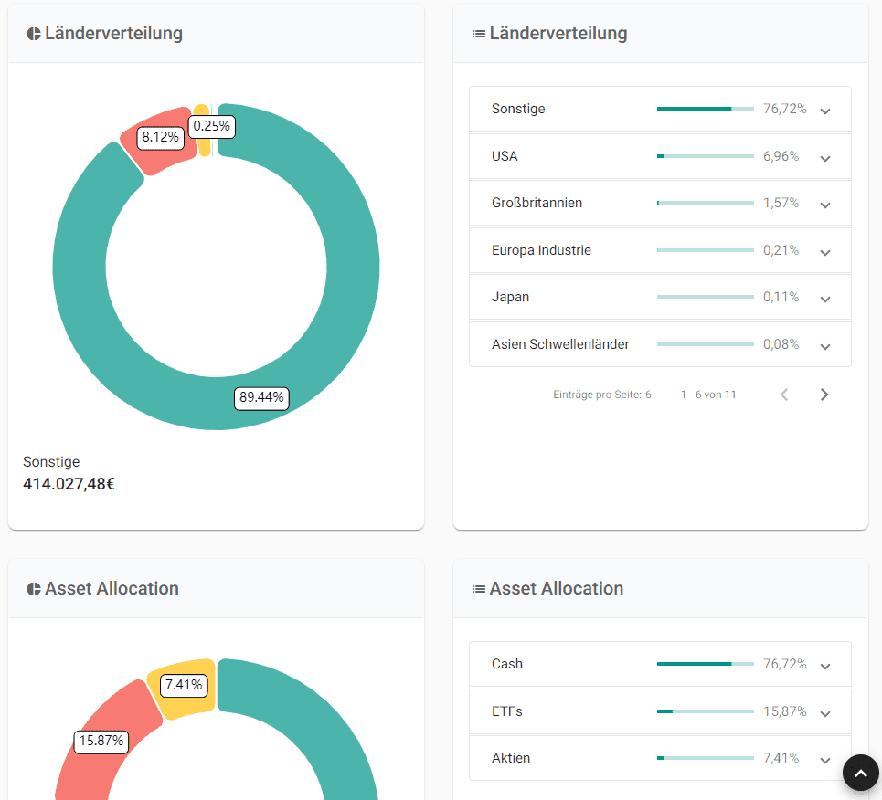Expand the ETFs allocation row
Viewport: 882px width, 800px height.
point(825,713)
